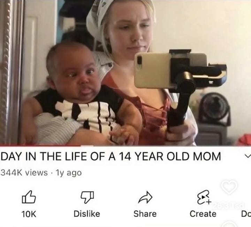
Task: Click the video title text
Action: (x=111, y=156)
